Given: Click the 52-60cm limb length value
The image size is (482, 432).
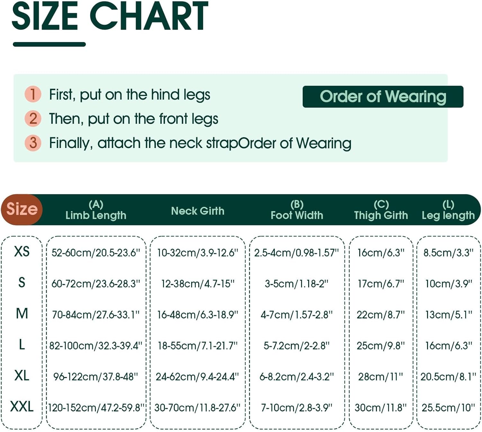Looking at the screenshot, I should (96, 253).
